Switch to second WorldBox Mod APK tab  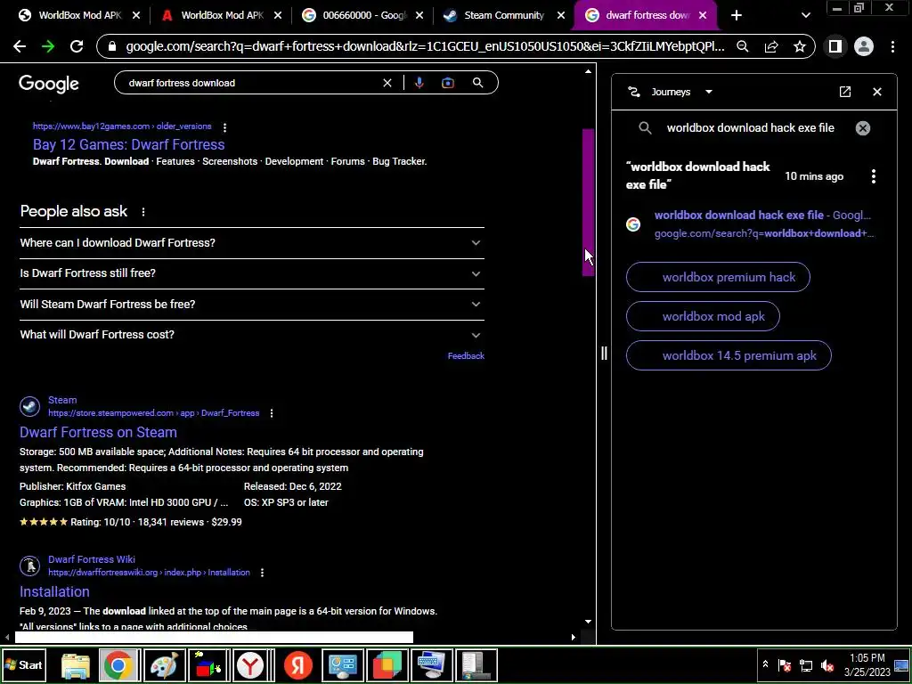pos(221,16)
